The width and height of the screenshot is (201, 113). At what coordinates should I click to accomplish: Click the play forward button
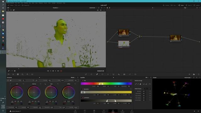coord(56,71)
